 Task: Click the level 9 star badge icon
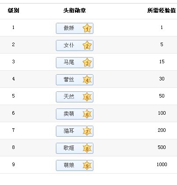pos(87,165)
